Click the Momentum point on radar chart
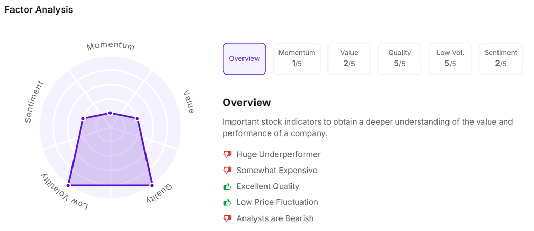This screenshot has width=534, height=231. [110, 113]
